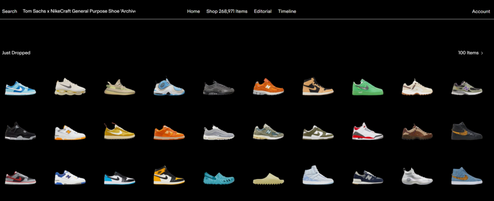Select the light blue high-top sneaker
The image size is (494, 201).
318,175
